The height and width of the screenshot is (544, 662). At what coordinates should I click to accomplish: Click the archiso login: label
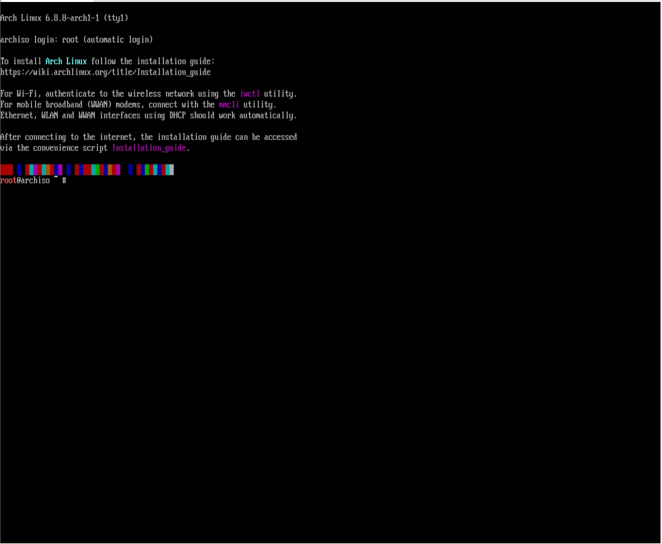point(29,40)
